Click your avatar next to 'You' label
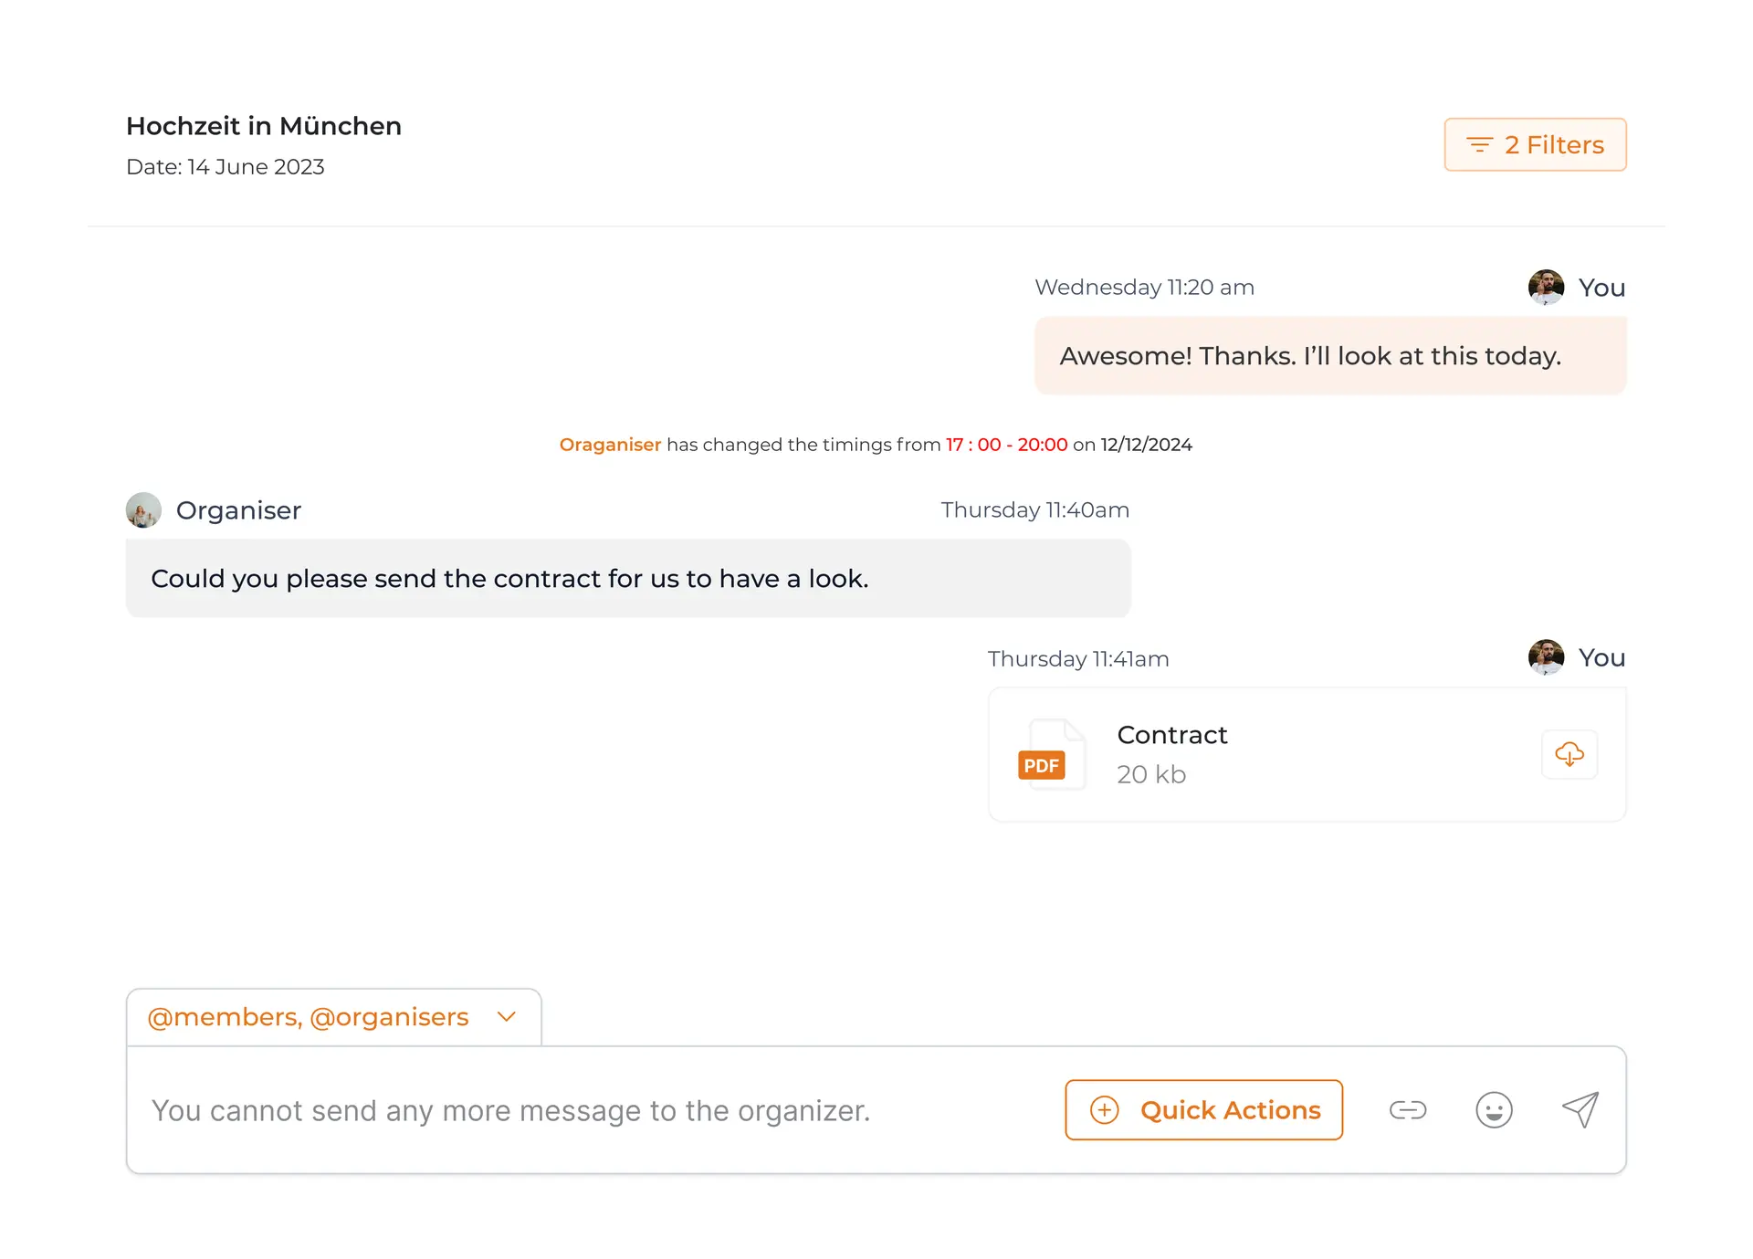The width and height of the screenshot is (1753, 1259). click(1547, 287)
